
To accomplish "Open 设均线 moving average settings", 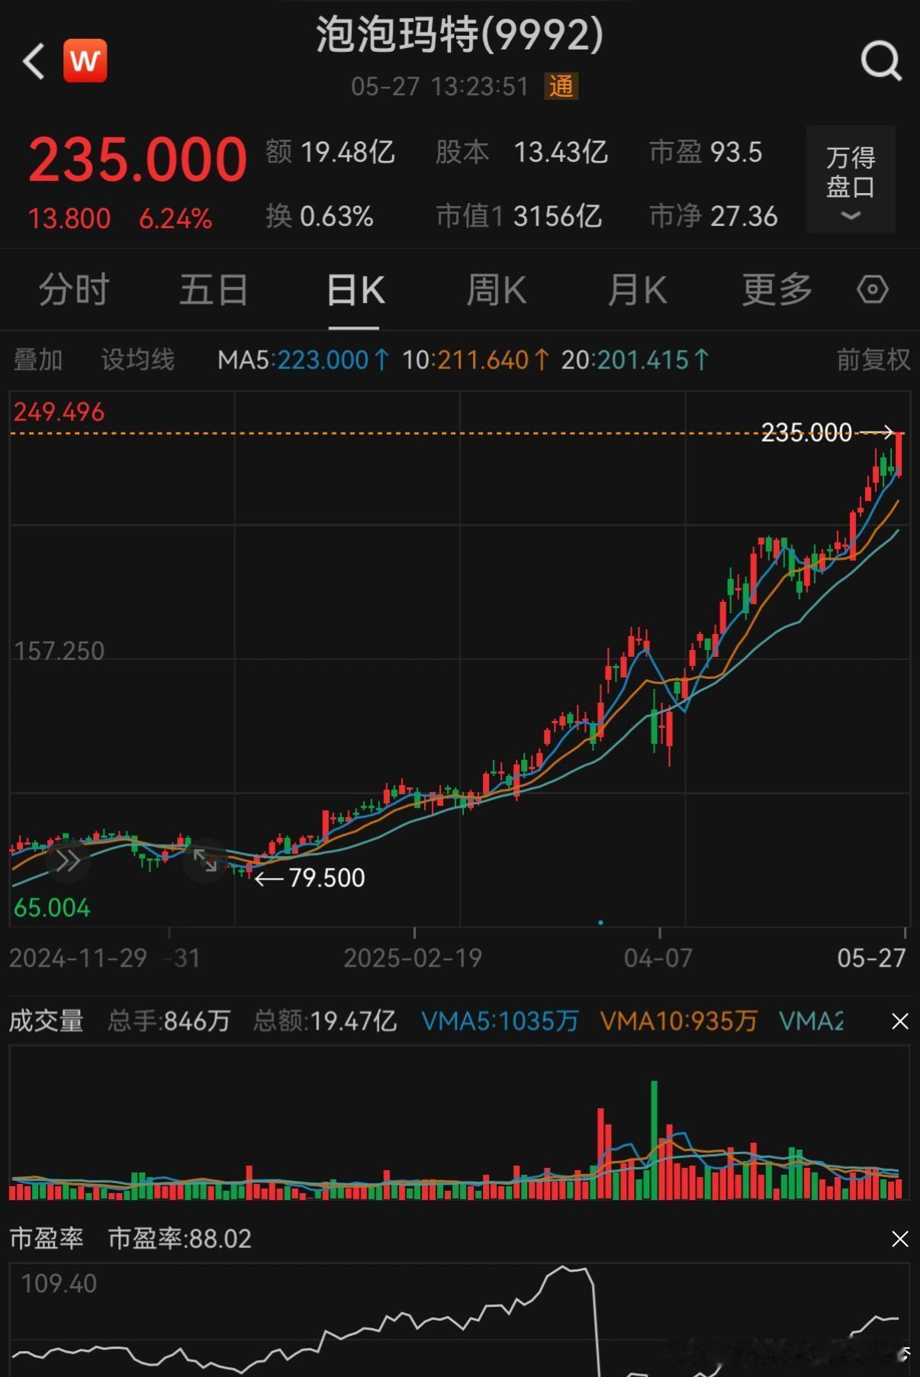I will (138, 359).
